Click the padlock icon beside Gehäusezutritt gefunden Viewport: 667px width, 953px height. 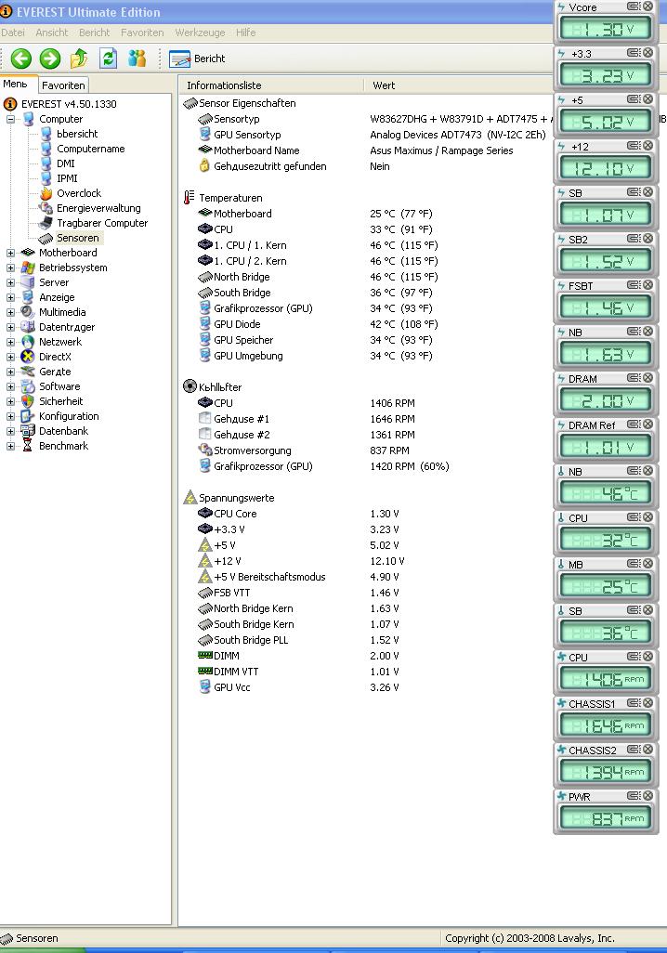(x=205, y=166)
